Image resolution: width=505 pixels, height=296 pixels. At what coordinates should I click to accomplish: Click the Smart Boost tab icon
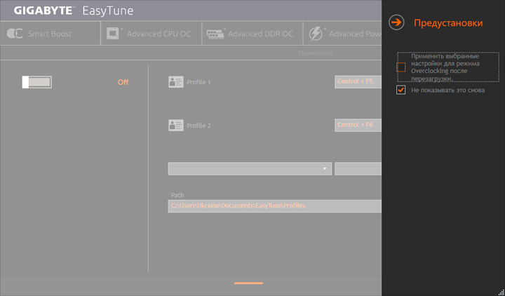(x=15, y=34)
